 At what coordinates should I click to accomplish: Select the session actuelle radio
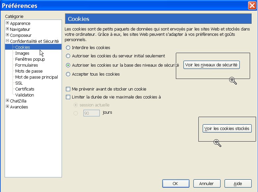76,105
